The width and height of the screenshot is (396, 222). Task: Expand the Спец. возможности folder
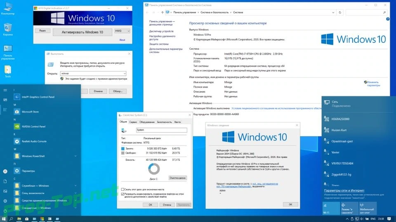point(75,193)
